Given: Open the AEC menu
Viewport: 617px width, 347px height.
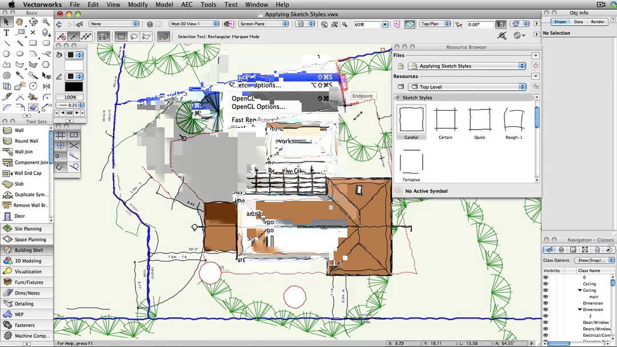Looking at the screenshot, I should [x=186, y=5].
